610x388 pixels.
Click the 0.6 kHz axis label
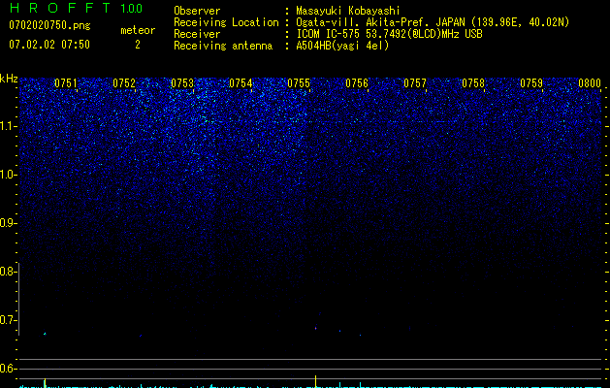(7, 369)
